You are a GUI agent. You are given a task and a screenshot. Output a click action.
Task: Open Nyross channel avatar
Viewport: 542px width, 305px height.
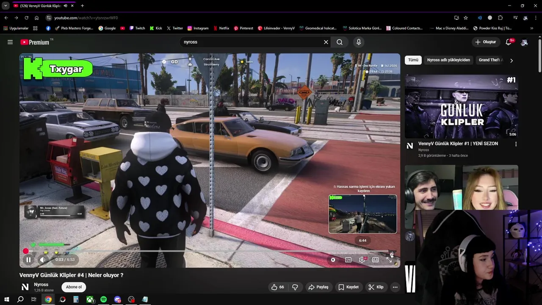(x=25, y=287)
